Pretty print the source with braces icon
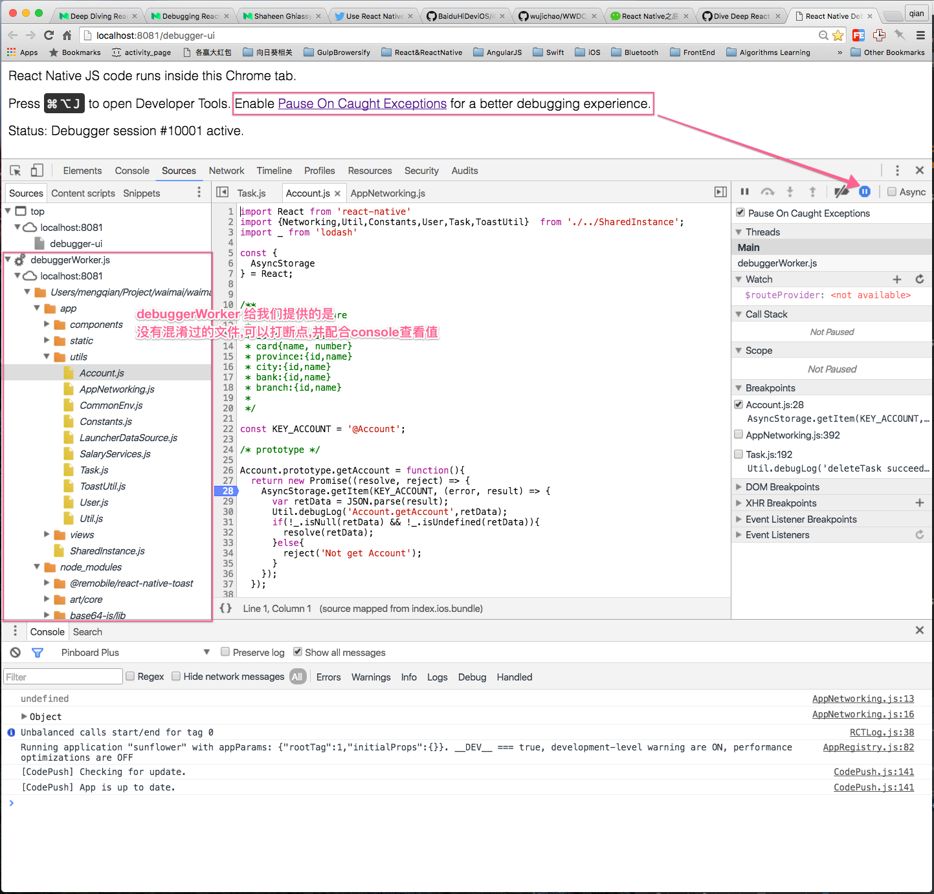The width and height of the screenshot is (934, 894). point(225,608)
